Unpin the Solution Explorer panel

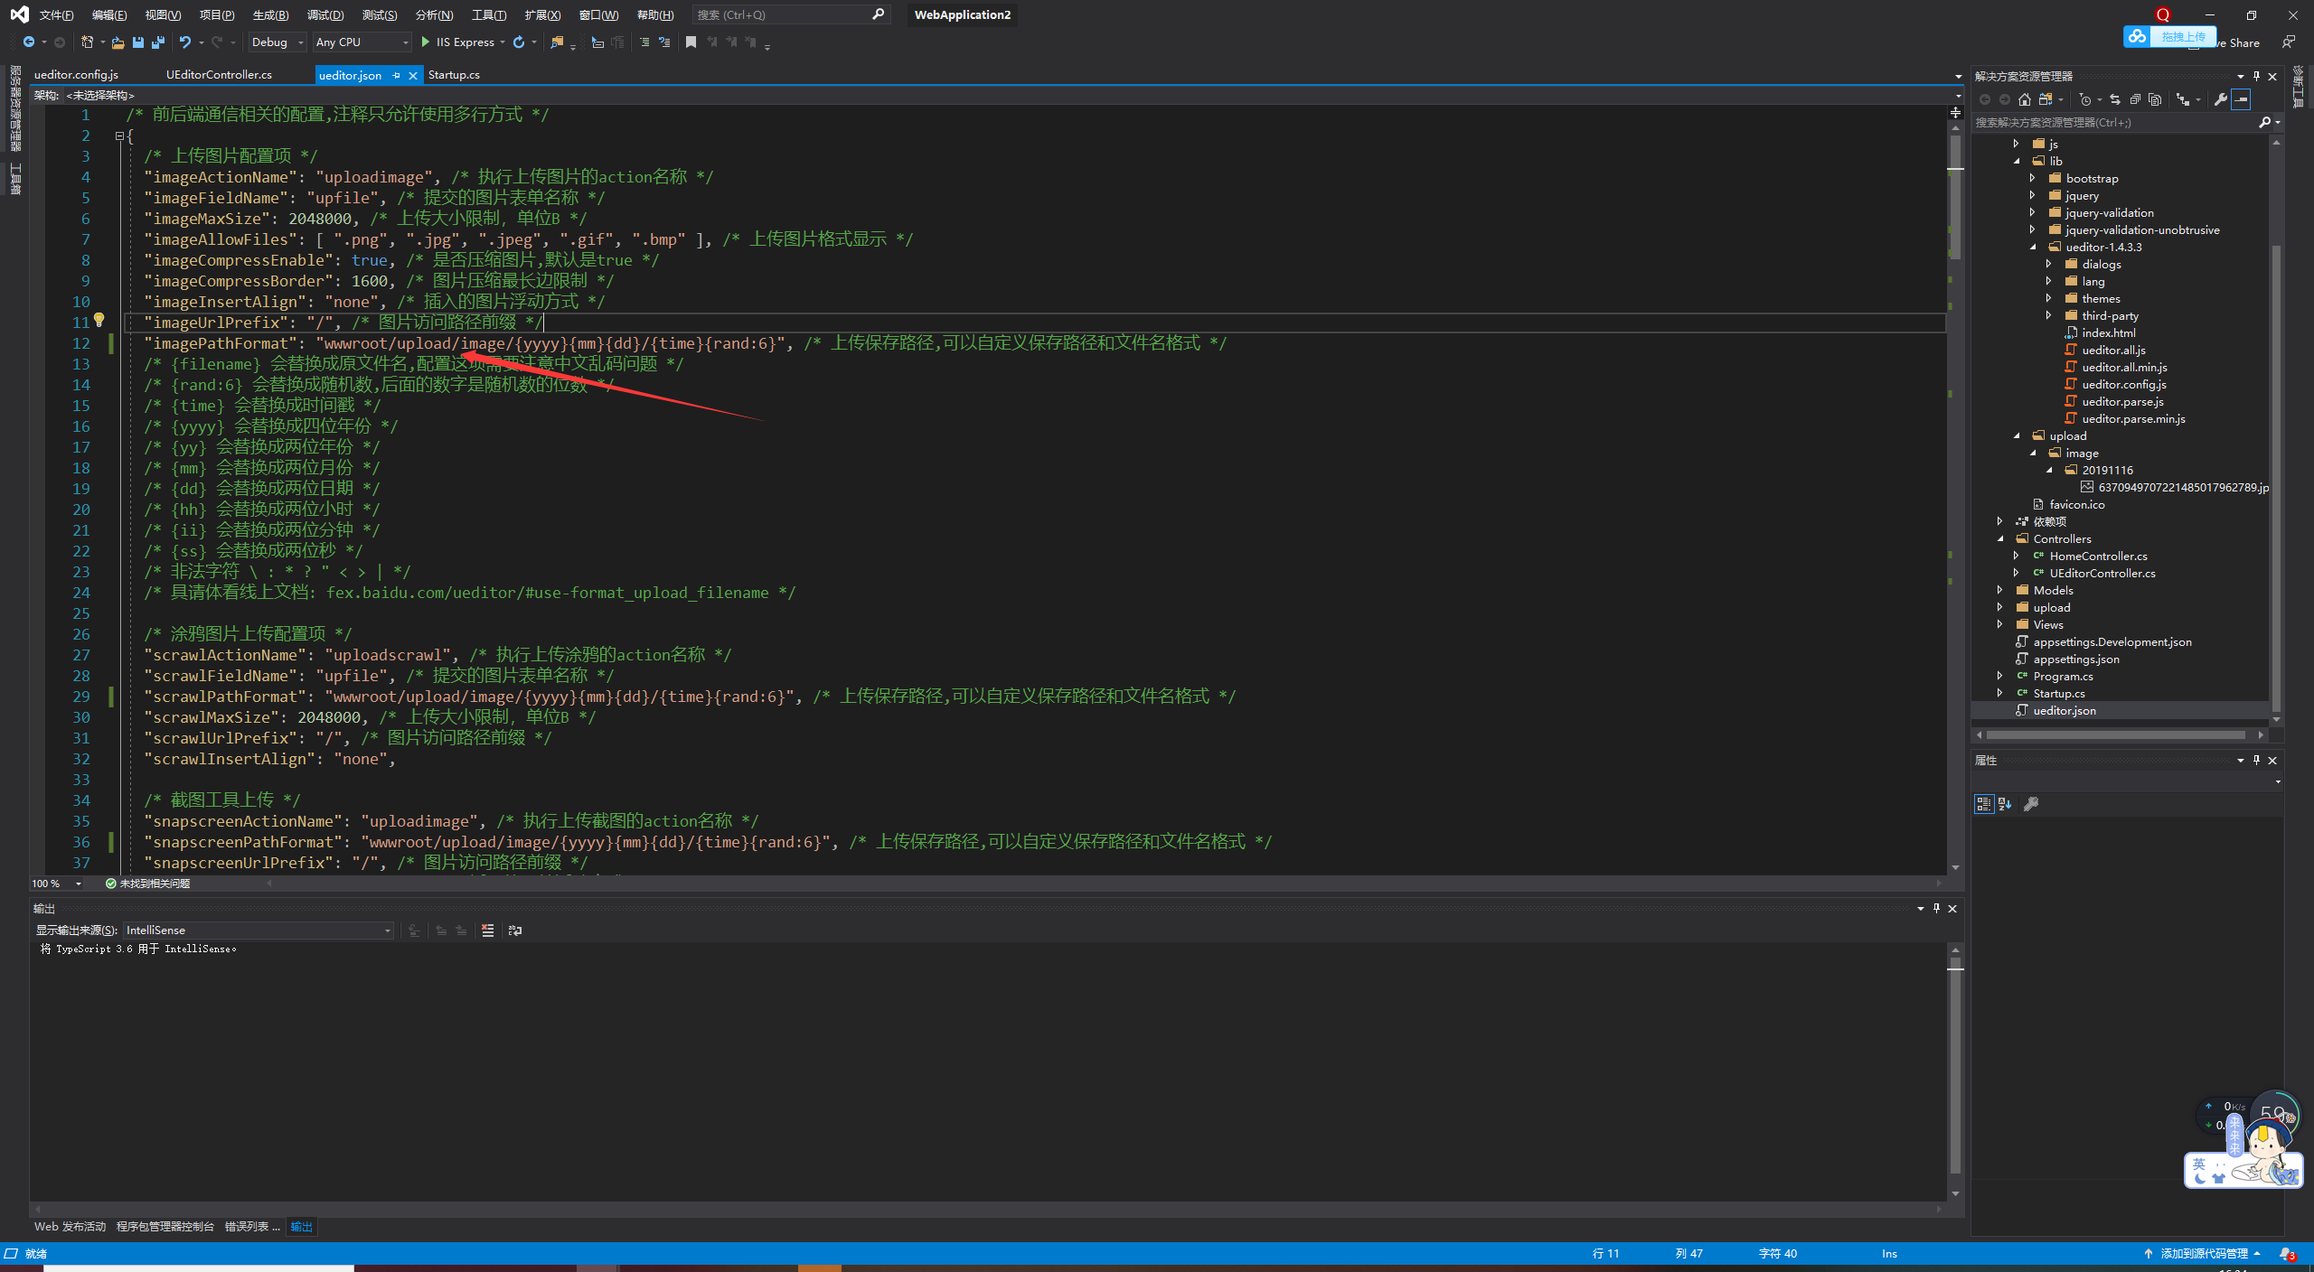(2257, 76)
